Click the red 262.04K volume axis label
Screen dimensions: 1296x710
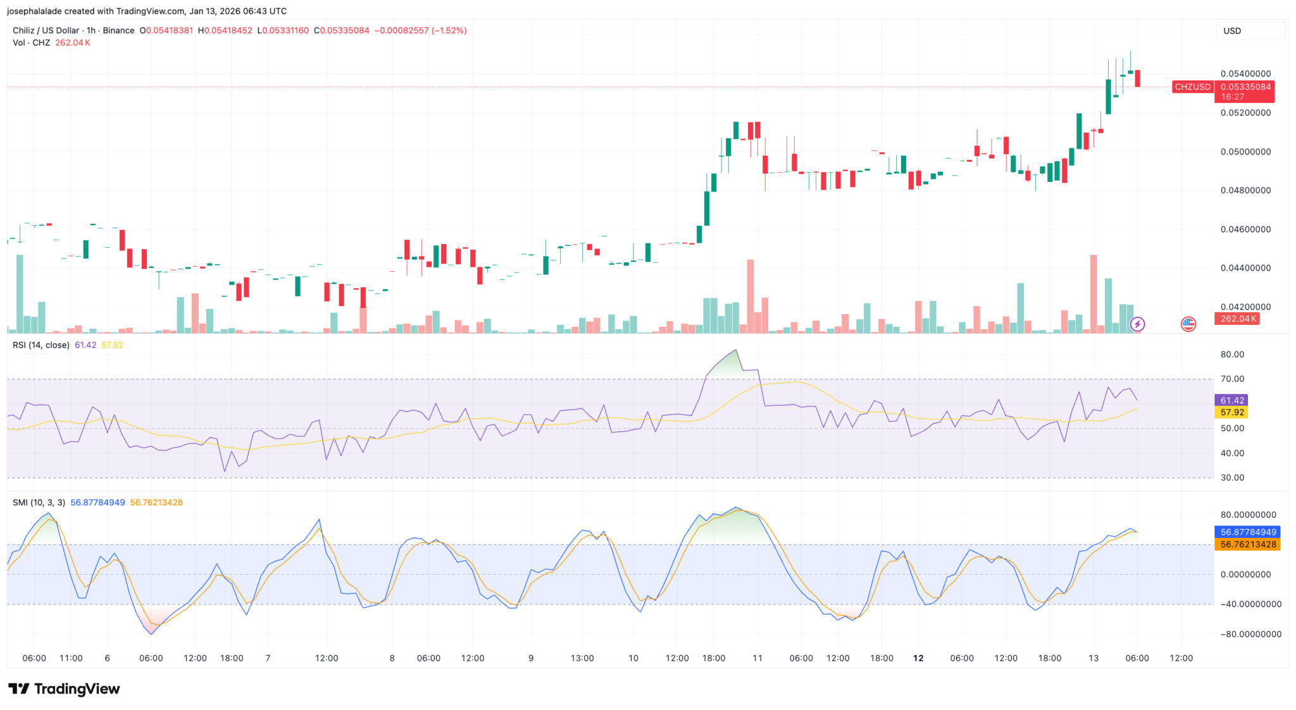[1237, 319]
